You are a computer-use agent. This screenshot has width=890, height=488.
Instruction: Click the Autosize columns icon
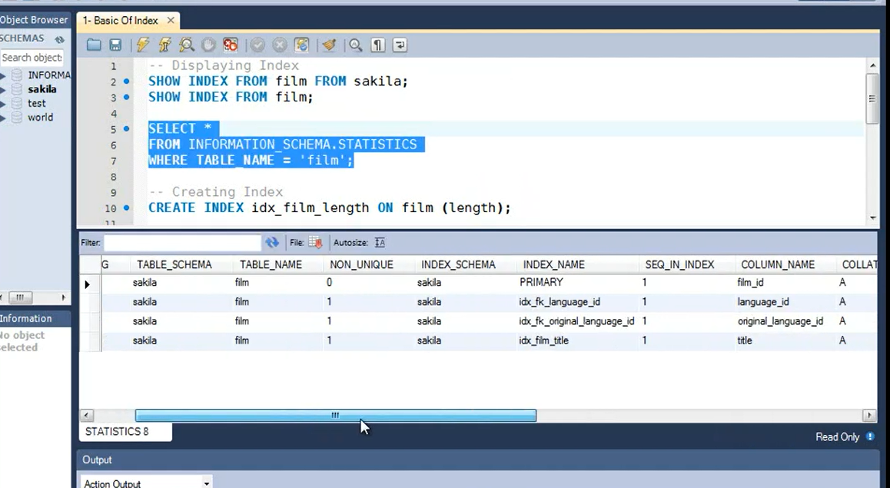click(x=380, y=243)
